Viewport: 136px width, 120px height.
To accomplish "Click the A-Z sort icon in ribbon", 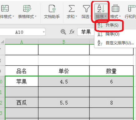I will click(x=101, y=8).
